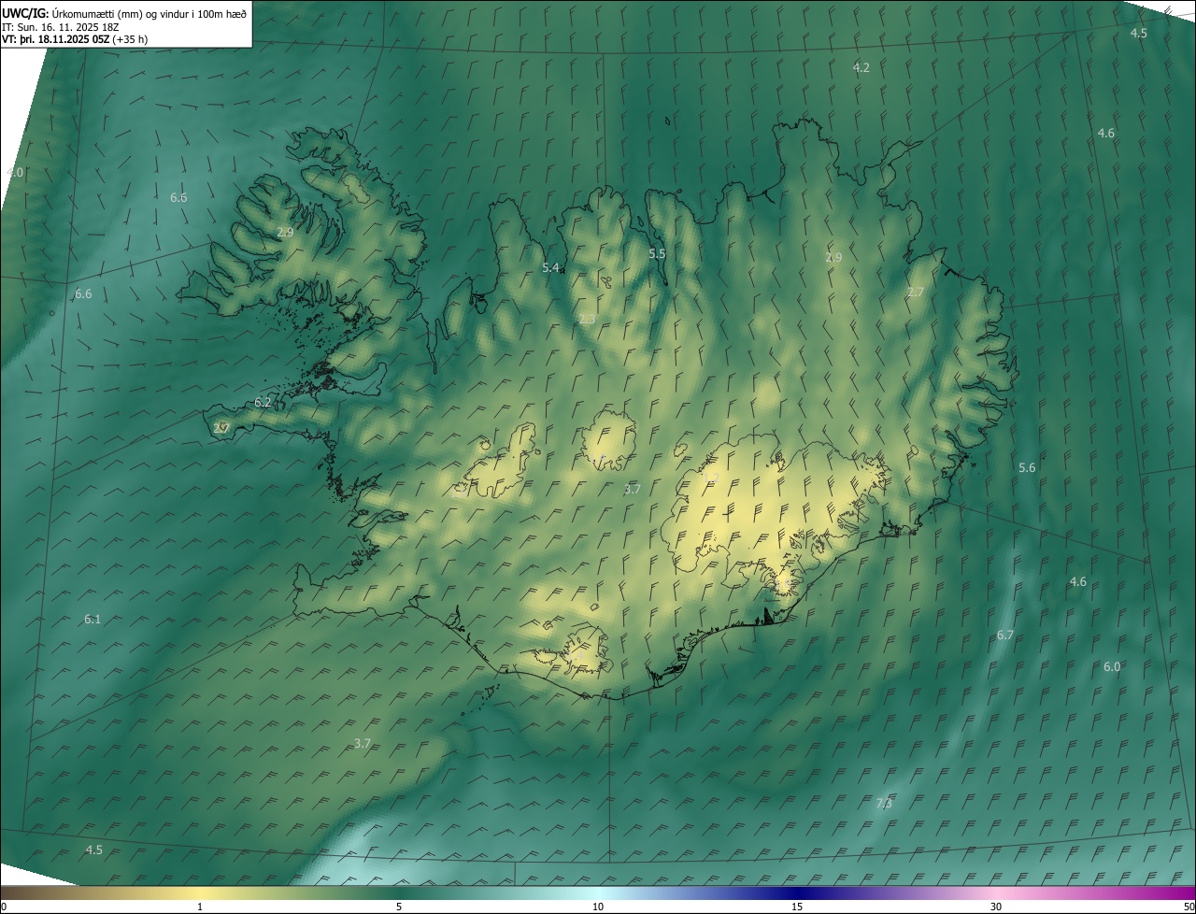
Task: Click the 5.5 value on the map
Action: (657, 254)
